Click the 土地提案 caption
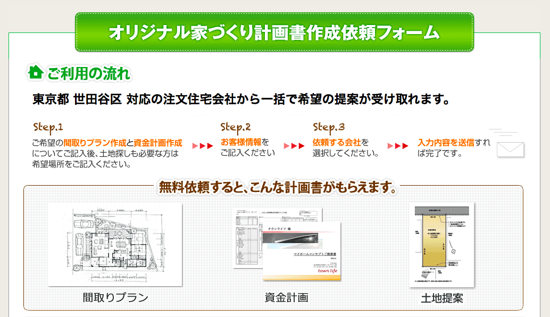The height and width of the screenshot is (317, 550). (x=441, y=298)
